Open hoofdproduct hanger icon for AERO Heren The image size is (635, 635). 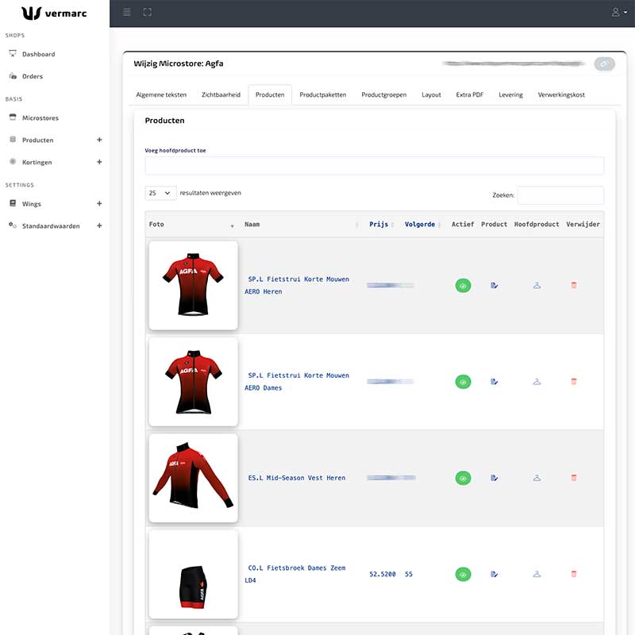[537, 286]
